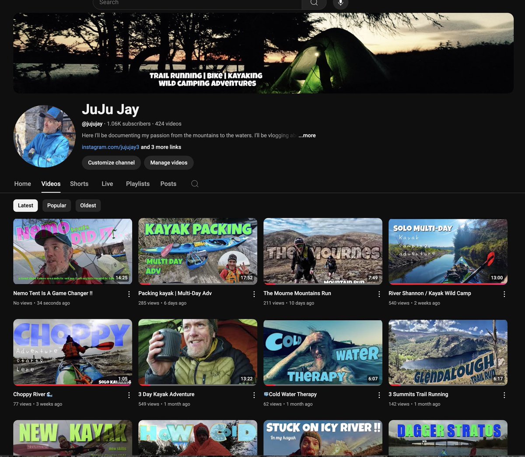525x457 pixels.
Task: Click 'No views • 34 seconds ago' text
Action: 42,303
